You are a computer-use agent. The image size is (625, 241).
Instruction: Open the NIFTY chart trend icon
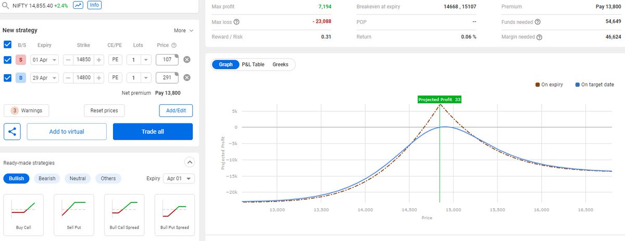tap(78, 5)
